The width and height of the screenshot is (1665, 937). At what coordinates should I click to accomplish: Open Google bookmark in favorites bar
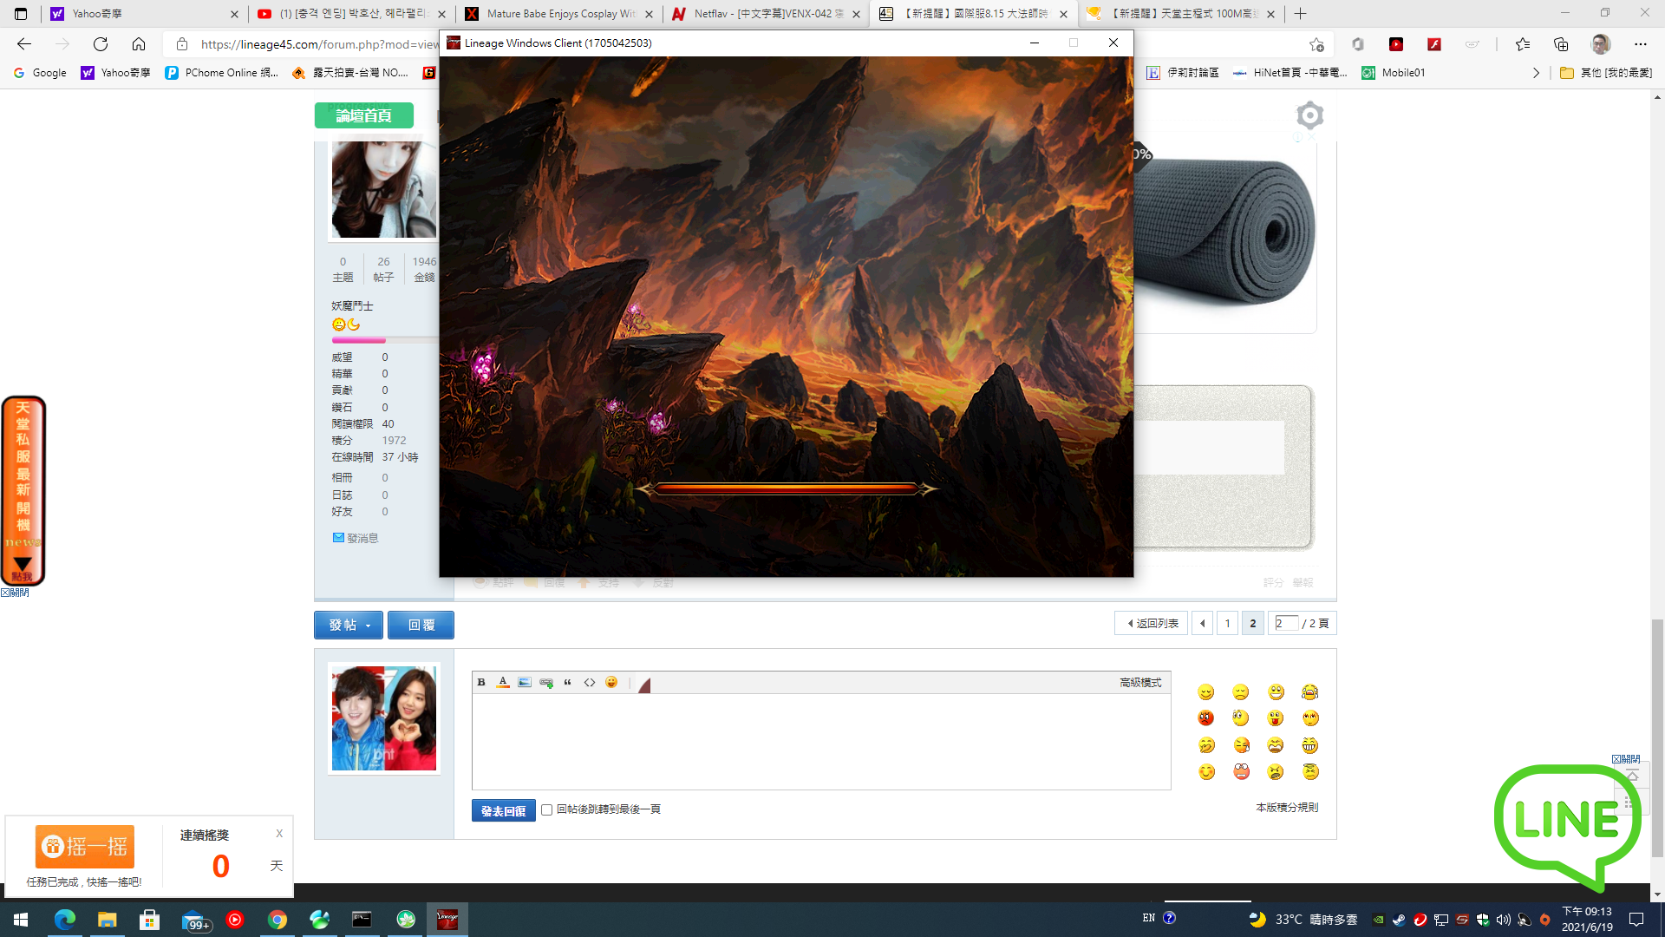(x=41, y=73)
